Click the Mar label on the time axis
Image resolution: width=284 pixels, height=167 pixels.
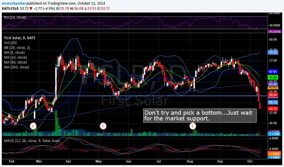39,161
